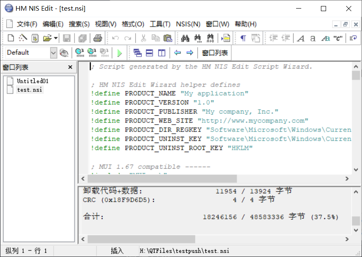Restore the inner document window
The width and height of the screenshot is (362, 257).
(346, 24)
